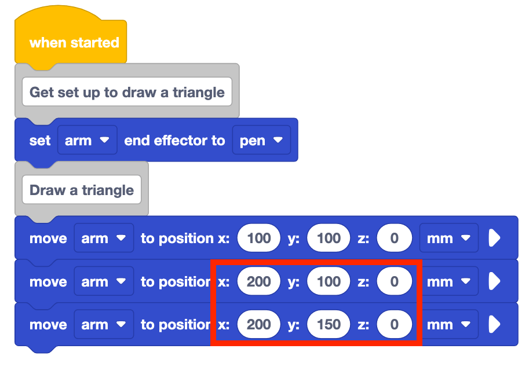The width and height of the screenshot is (529, 367).
Task: Select the x value 100 in the first move block
Action: tap(259, 238)
